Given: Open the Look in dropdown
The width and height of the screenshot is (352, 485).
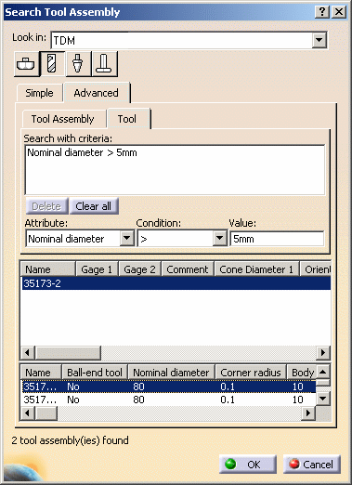Looking at the screenshot, I should [319, 40].
